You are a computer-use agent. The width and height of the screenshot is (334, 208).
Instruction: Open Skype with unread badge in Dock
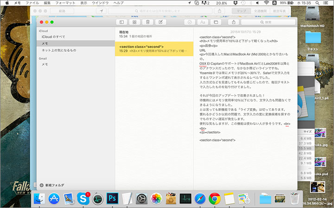point(83,198)
